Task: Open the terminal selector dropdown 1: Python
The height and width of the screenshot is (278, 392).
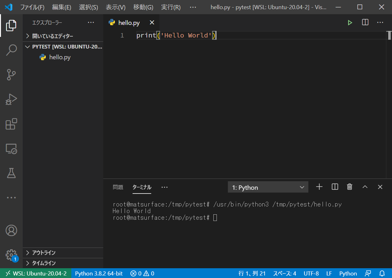Action: (x=268, y=187)
